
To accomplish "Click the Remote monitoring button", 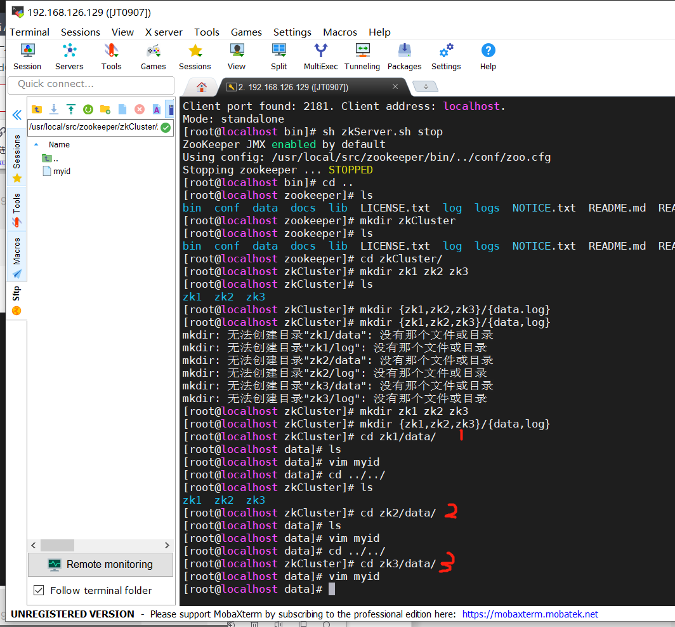I will [x=101, y=565].
